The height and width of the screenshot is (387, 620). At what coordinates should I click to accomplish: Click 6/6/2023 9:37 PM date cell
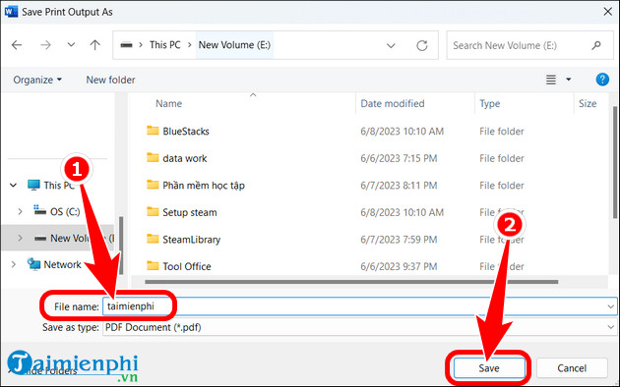click(399, 266)
